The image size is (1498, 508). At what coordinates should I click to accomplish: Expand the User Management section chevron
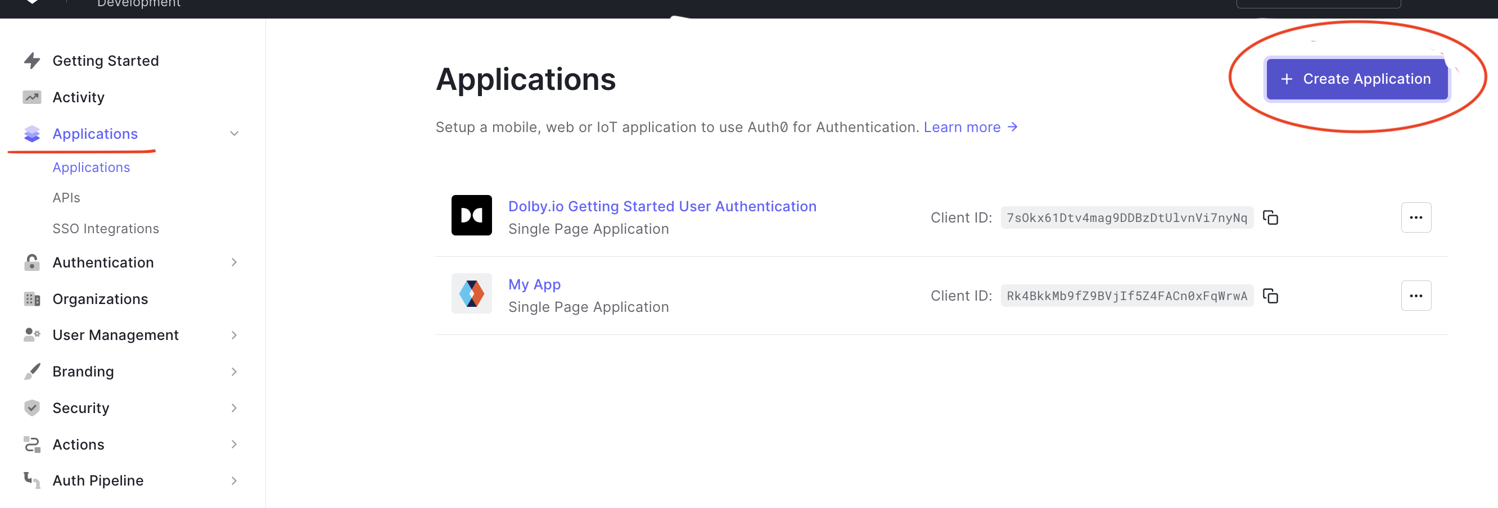tap(234, 335)
